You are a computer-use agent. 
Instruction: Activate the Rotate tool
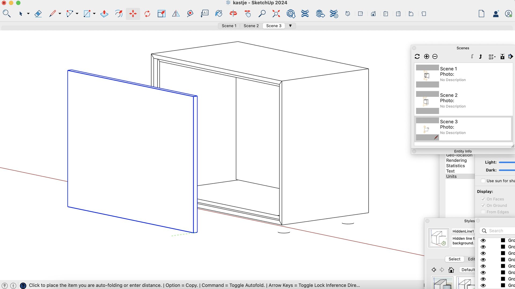[x=147, y=14]
